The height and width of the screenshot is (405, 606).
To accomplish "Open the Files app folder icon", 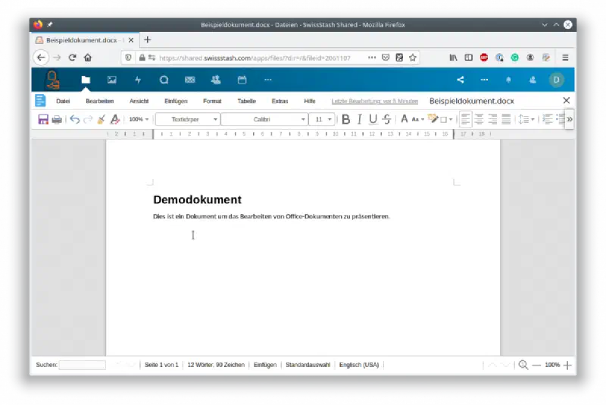I will [86, 80].
